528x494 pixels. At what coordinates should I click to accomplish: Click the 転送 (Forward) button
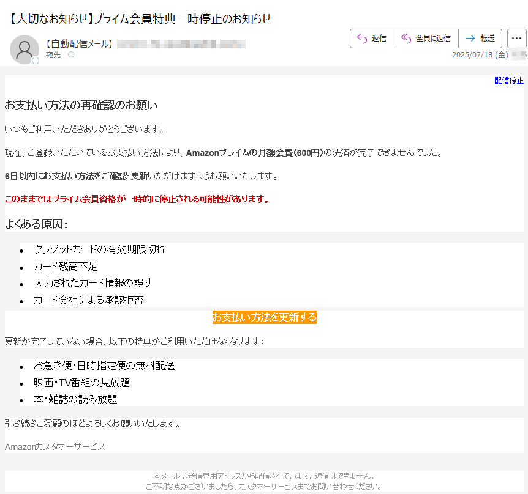[480, 39]
